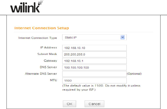Select the Static IP combo box
Screen dimensions: 167x109
(x=92, y=37)
